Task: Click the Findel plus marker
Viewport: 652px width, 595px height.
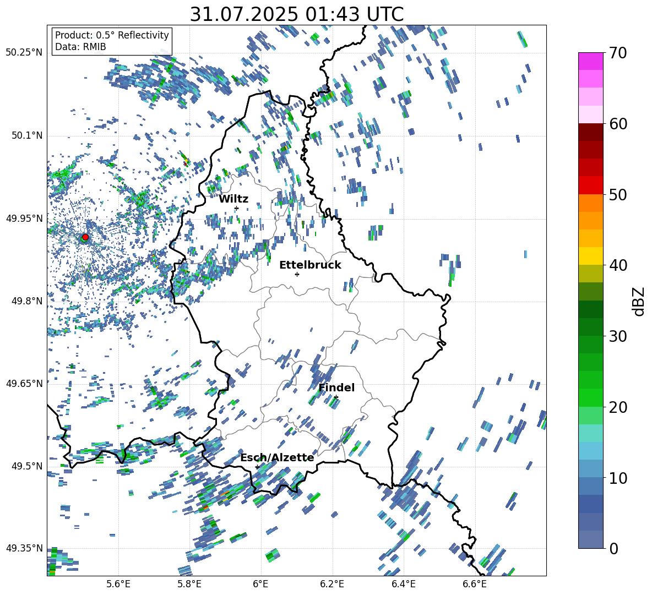Action: coord(336,397)
